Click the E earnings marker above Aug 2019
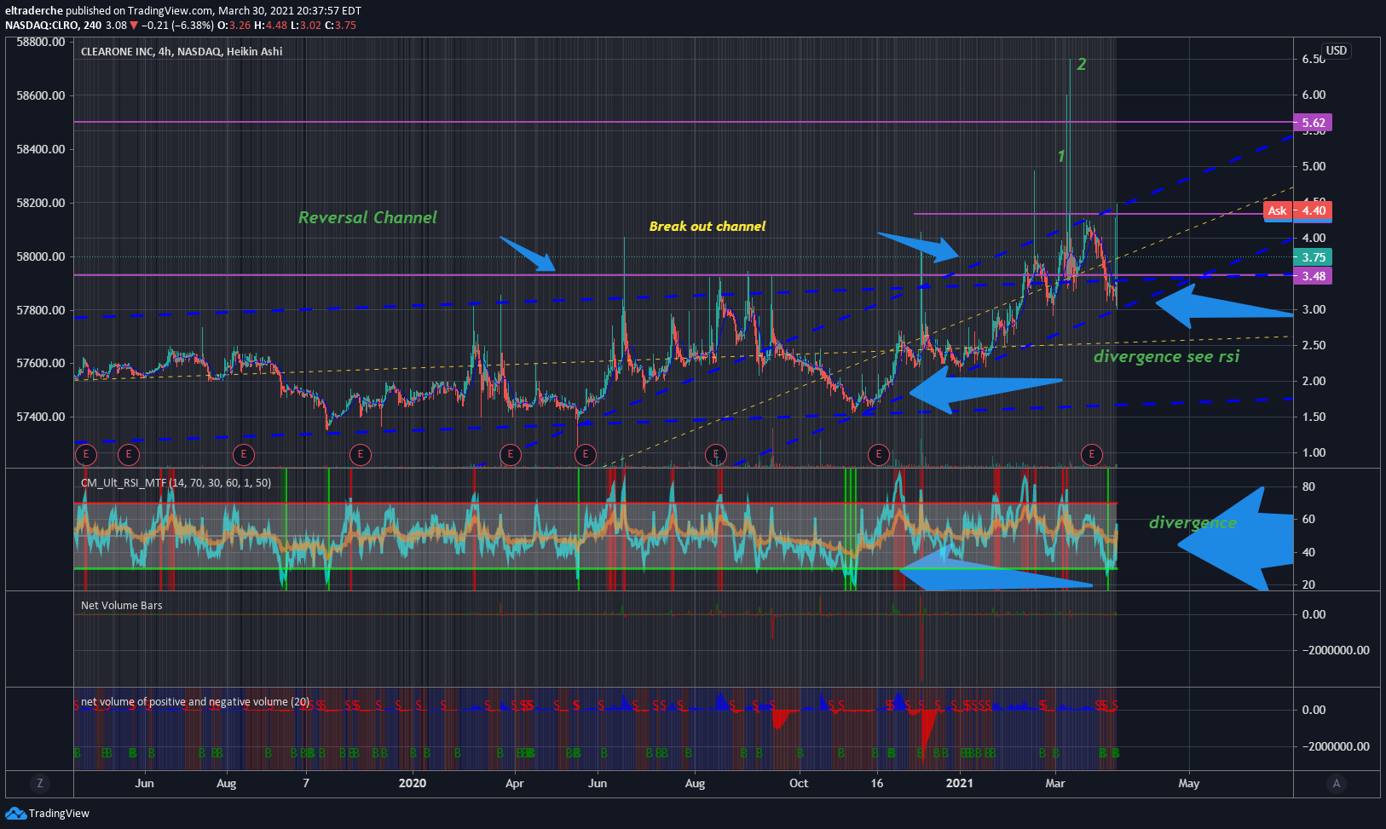The width and height of the screenshot is (1386, 829). [x=243, y=454]
